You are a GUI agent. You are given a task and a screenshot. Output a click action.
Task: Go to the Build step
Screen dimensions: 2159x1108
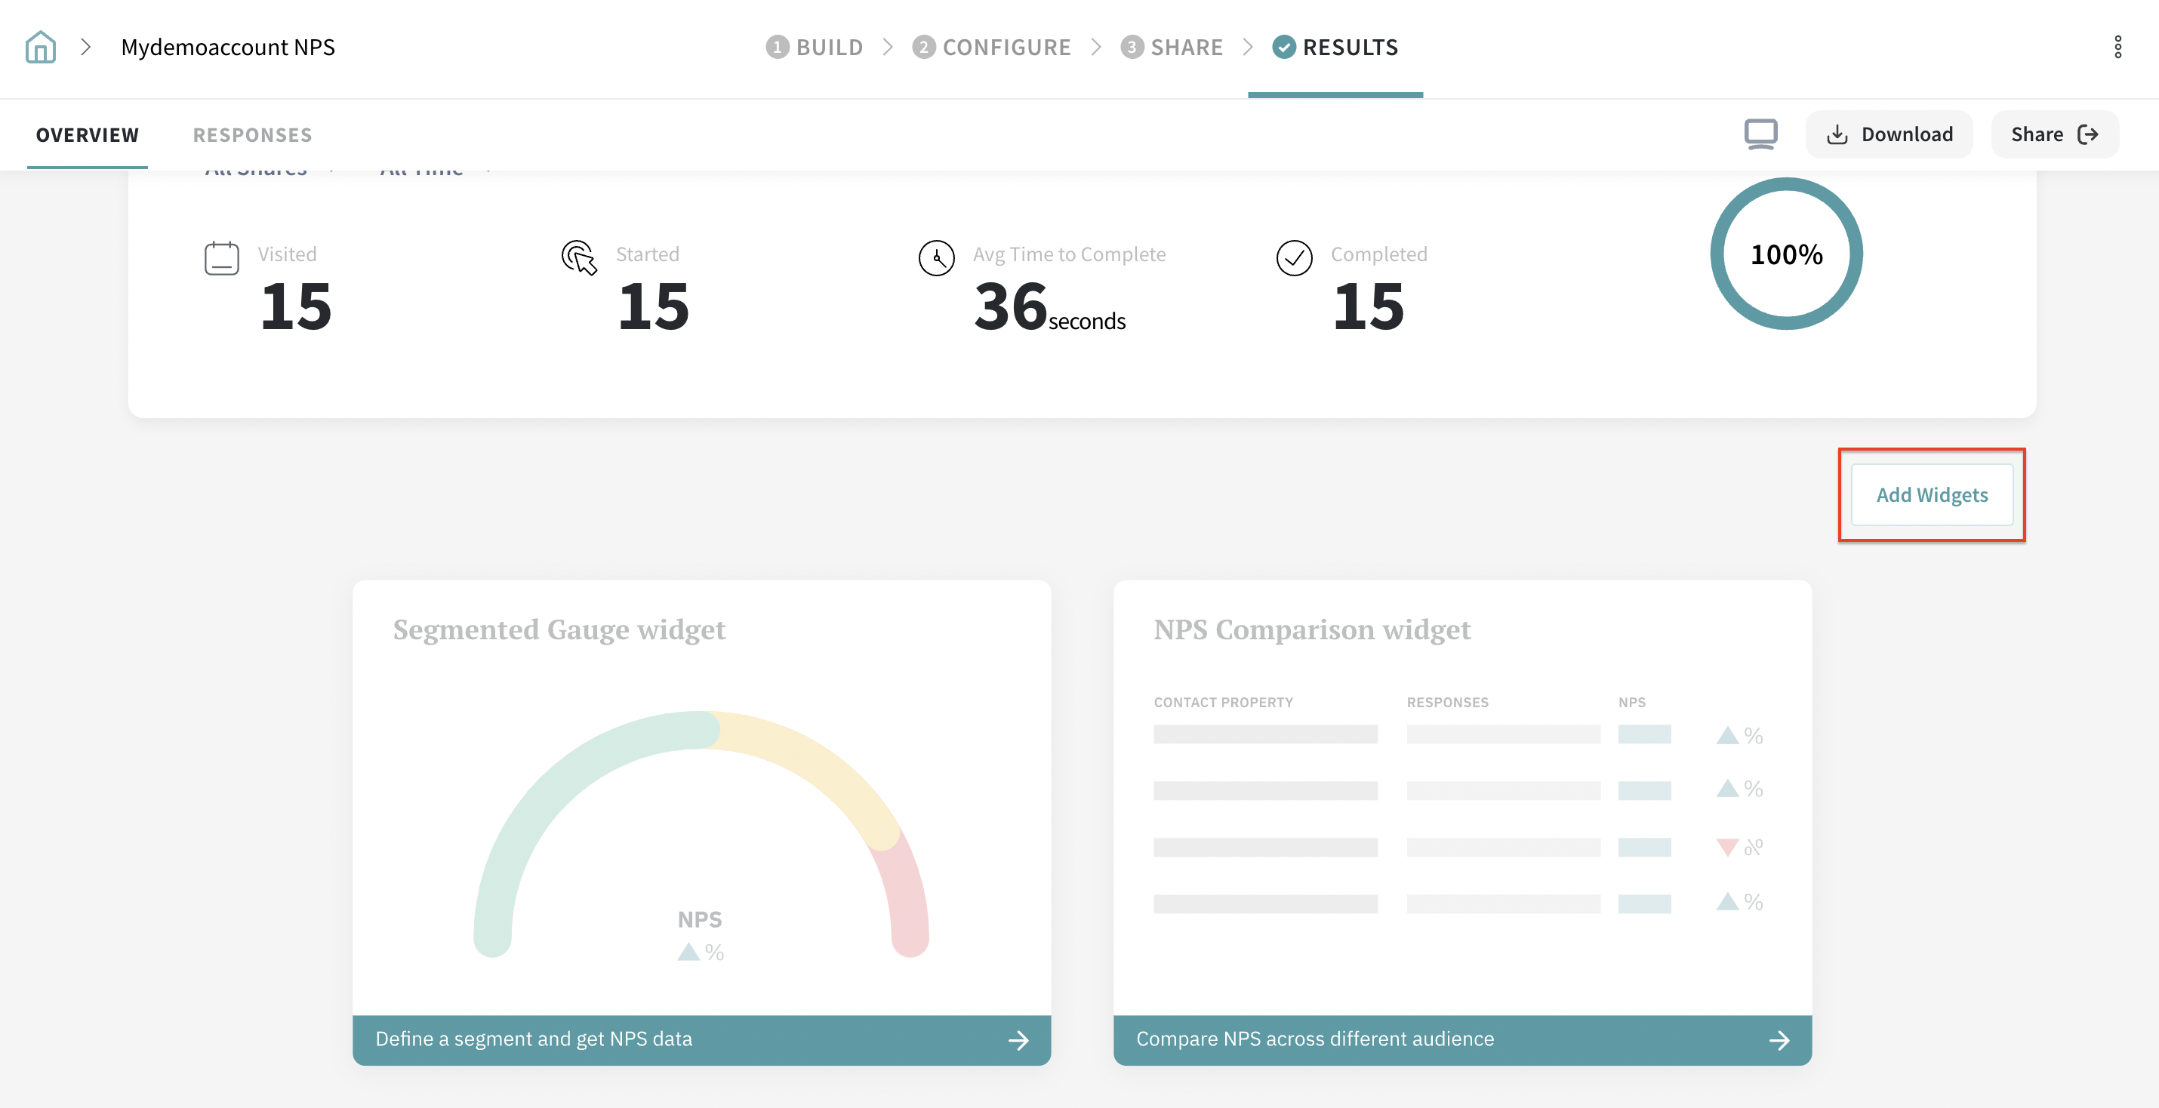(815, 47)
